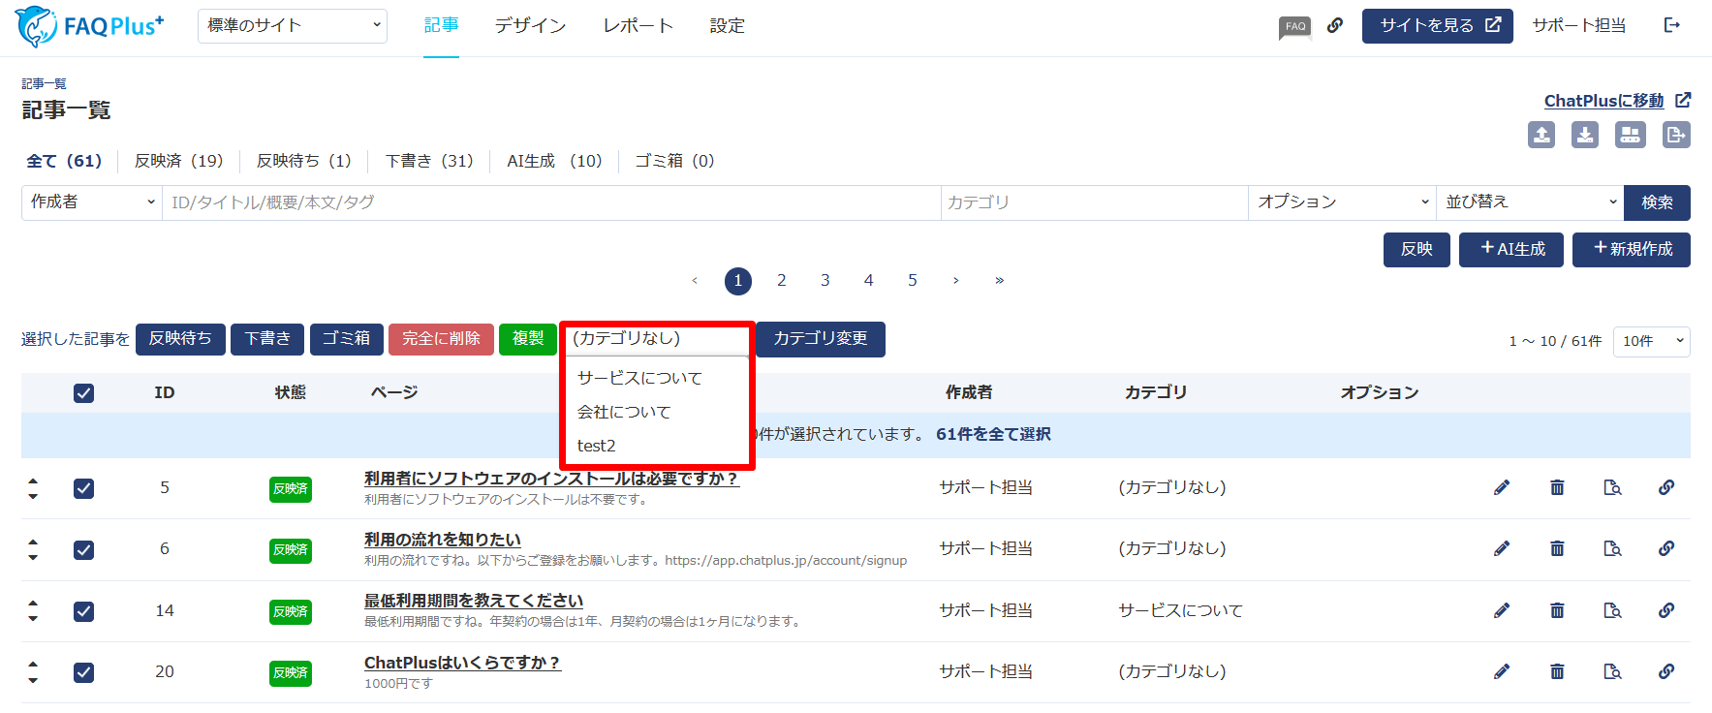The height and width of the screenshot is (713, 1712).
Task: Uncheck the checkbox for article ID 5
Action: (x=84, y=488)
